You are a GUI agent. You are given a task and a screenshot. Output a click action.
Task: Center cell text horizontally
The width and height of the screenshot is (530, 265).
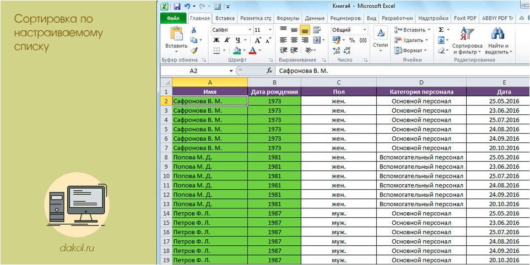pos(294,40)
